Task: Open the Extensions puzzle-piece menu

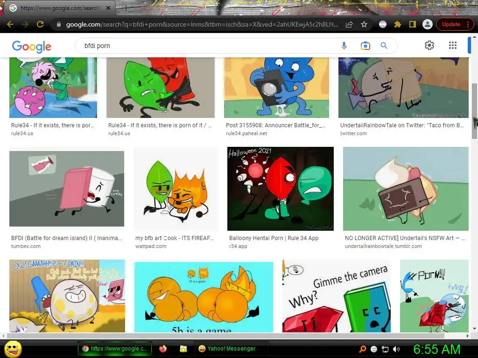Action: [x=398, y=24]
